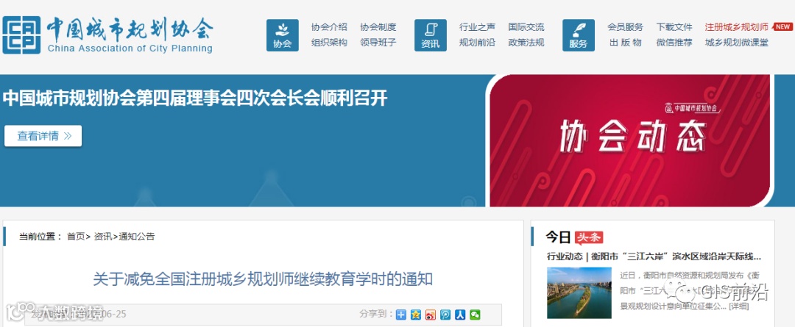795x327 pixels.
Task: Click 查看详情 button
Action: (43, 136)
